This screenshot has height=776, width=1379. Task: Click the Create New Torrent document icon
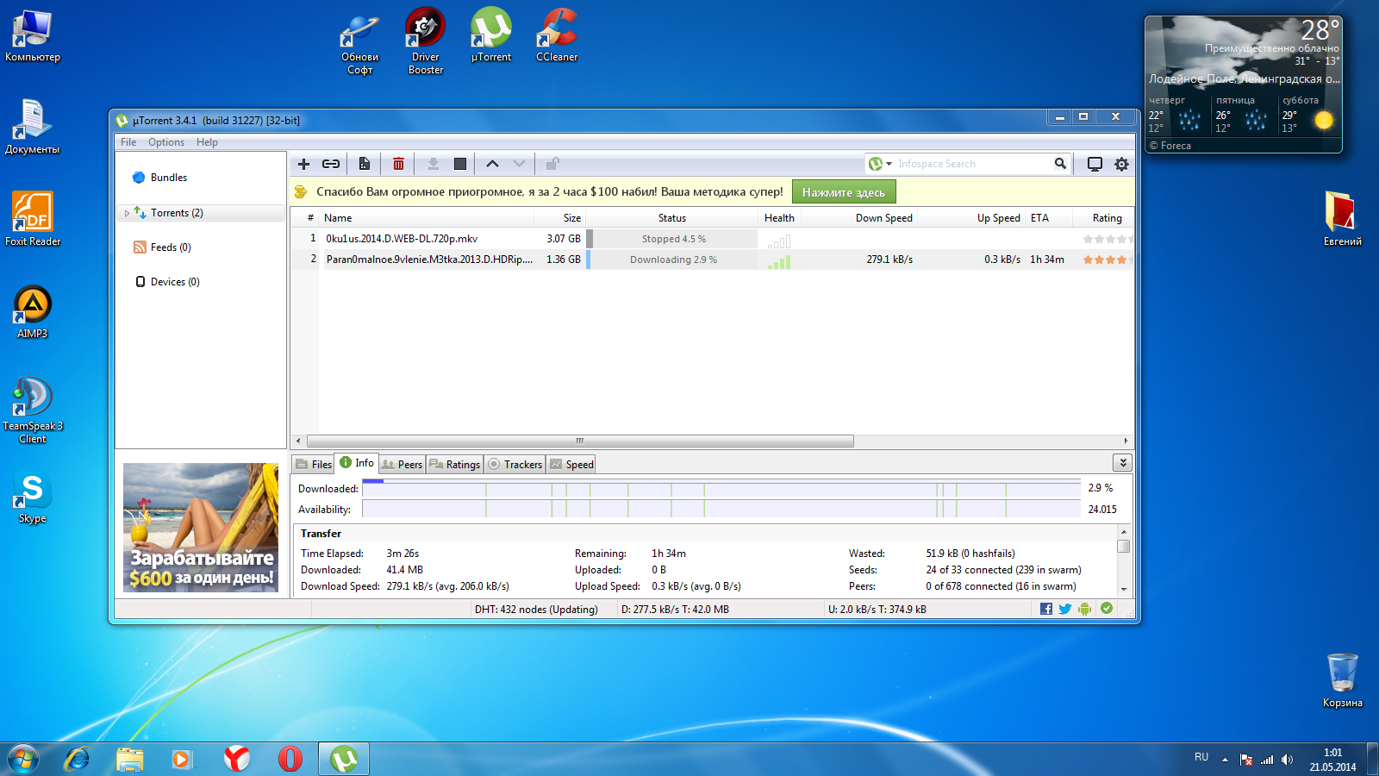365,164
